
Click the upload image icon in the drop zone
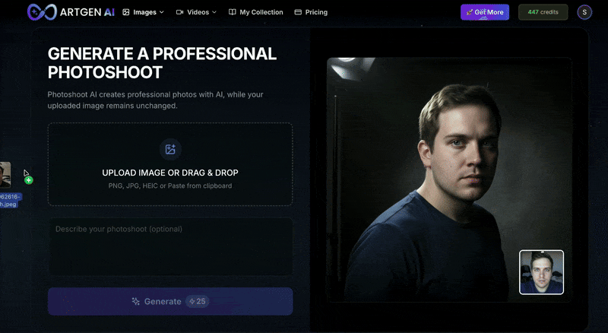[170, 150]
